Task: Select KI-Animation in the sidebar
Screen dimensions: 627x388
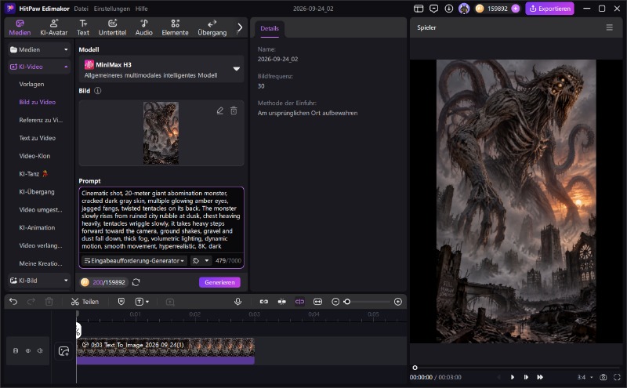Action: click(x=37, y=227)
